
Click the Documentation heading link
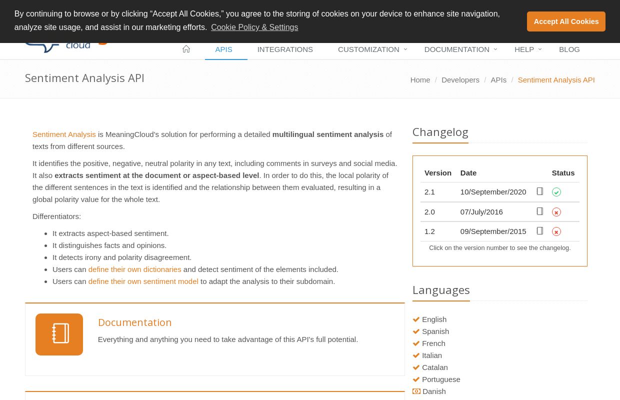pos(134,322)
